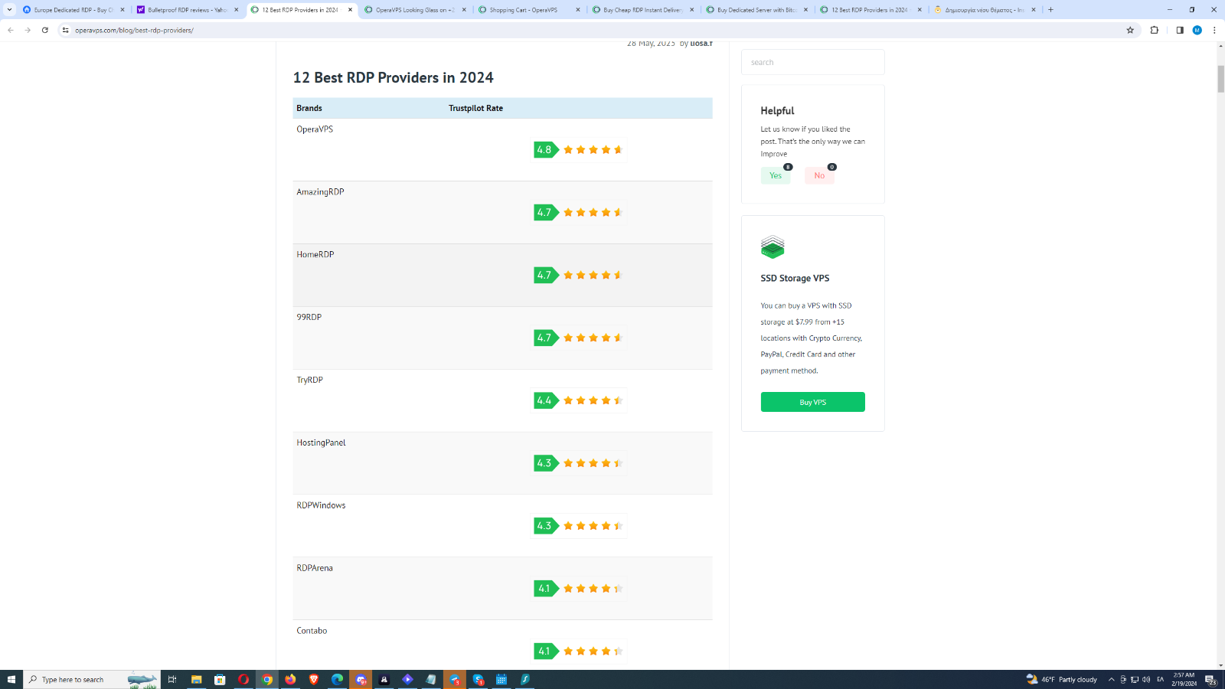Open the Chrome three-dot menu
Screen dimensions: 1225x689
1214,30
